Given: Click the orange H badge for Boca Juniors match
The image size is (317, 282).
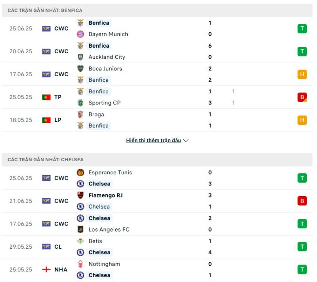Looking at the screenshot, I should click(302, 74).
